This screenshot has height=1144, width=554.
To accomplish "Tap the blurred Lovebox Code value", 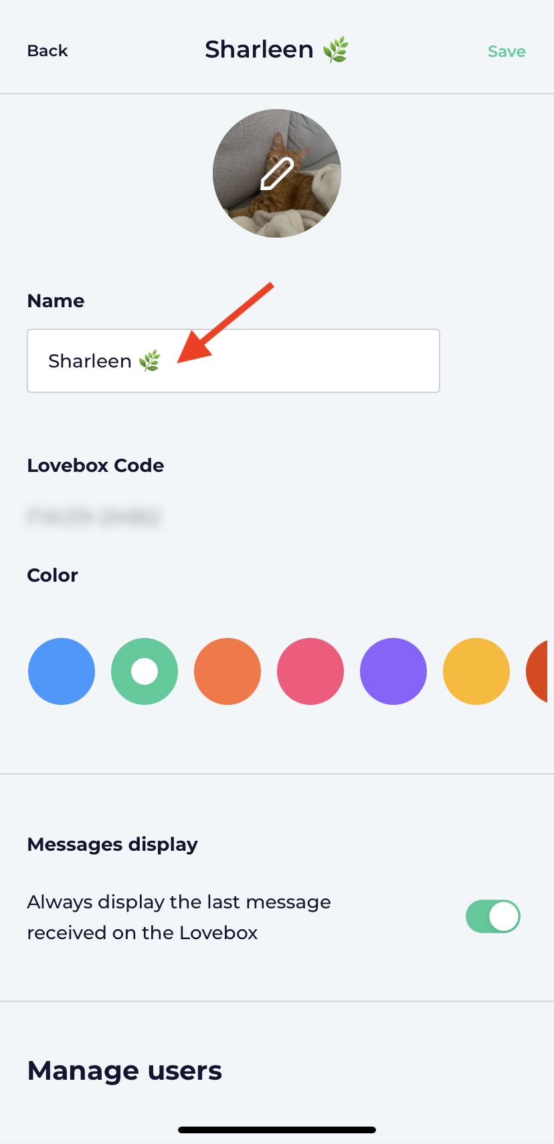I will pos(94,517).
